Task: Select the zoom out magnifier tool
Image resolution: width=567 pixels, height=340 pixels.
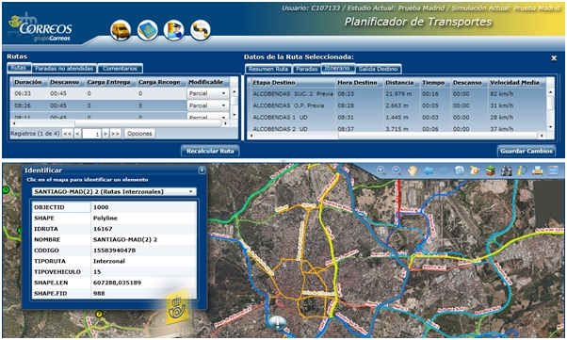Action: tap(397, 170)
